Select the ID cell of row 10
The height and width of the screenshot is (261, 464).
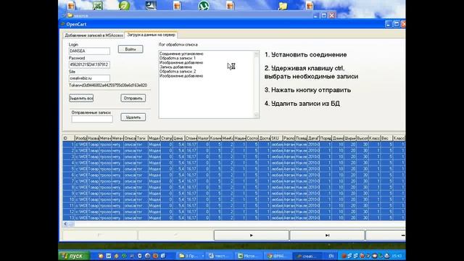[69, 199]
